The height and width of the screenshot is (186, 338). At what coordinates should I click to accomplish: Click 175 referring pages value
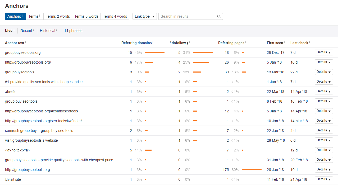click(x=226, y=170)
